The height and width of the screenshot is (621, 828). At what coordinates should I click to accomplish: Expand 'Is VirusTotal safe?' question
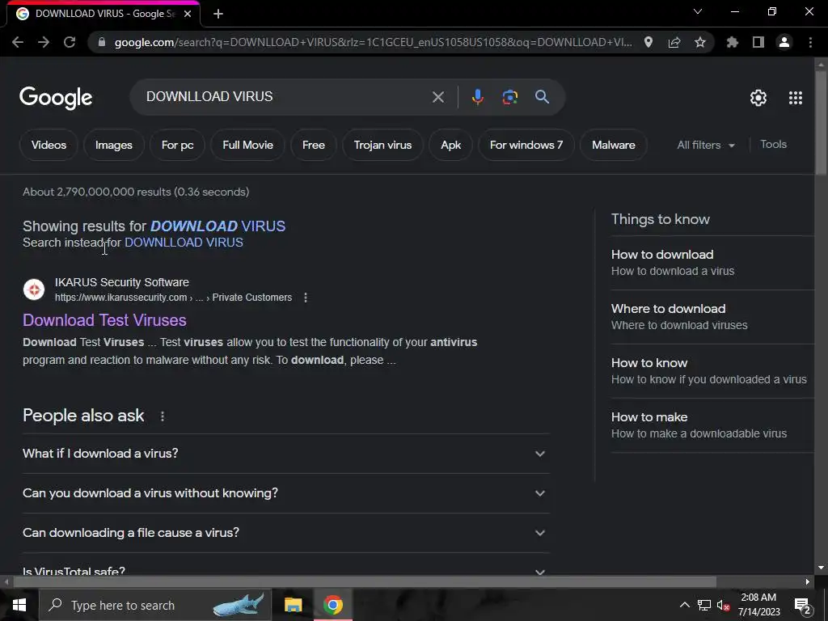(x=285, y=570)
